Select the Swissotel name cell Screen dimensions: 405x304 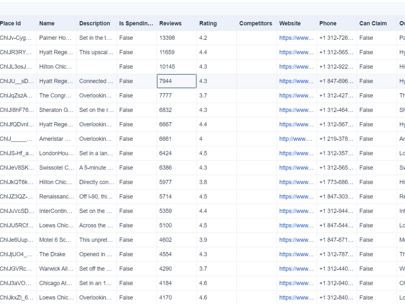click(x=57, y=168)
